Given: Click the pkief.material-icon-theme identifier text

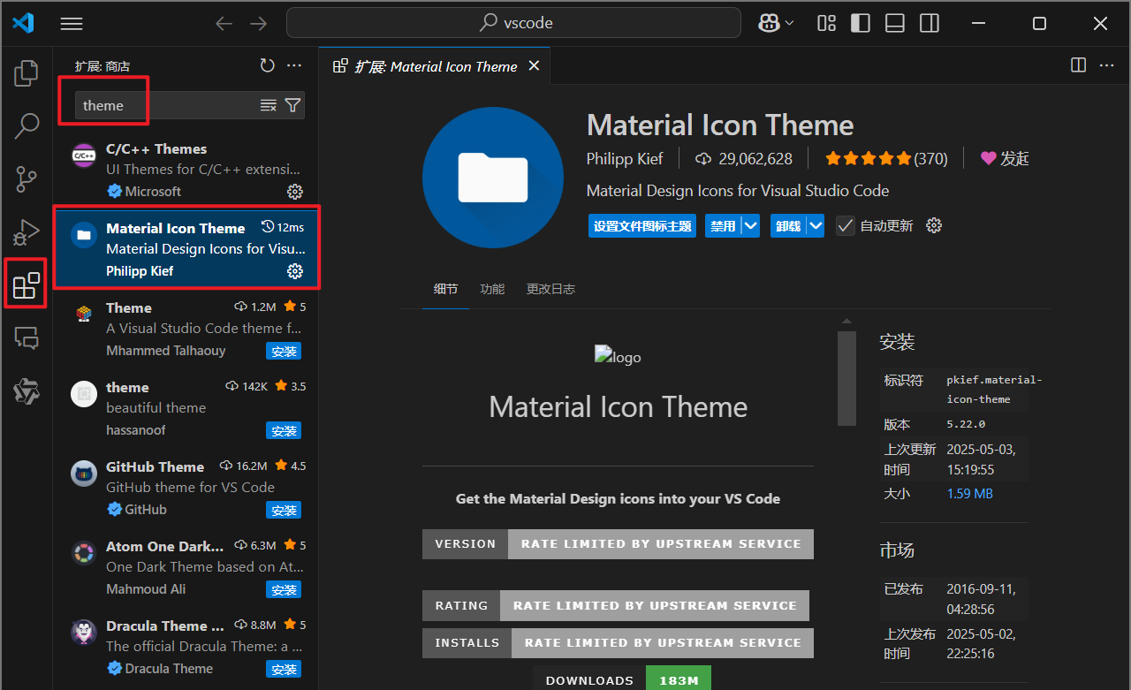Looking at the screenshot, I should pyautogui.click(x=994, y=390).
